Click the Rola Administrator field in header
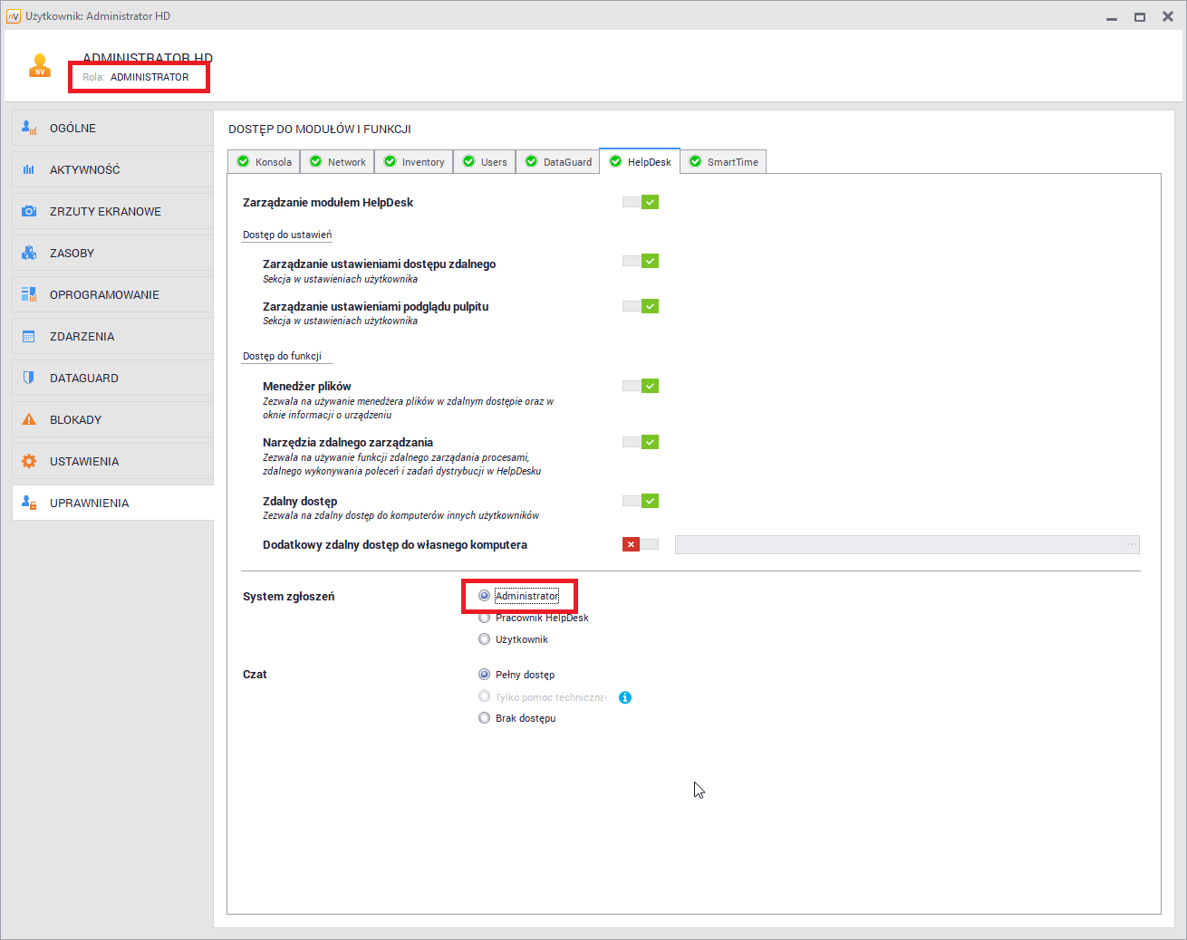The height and width of the screenshot is (940, 1187). pos(149,77)
